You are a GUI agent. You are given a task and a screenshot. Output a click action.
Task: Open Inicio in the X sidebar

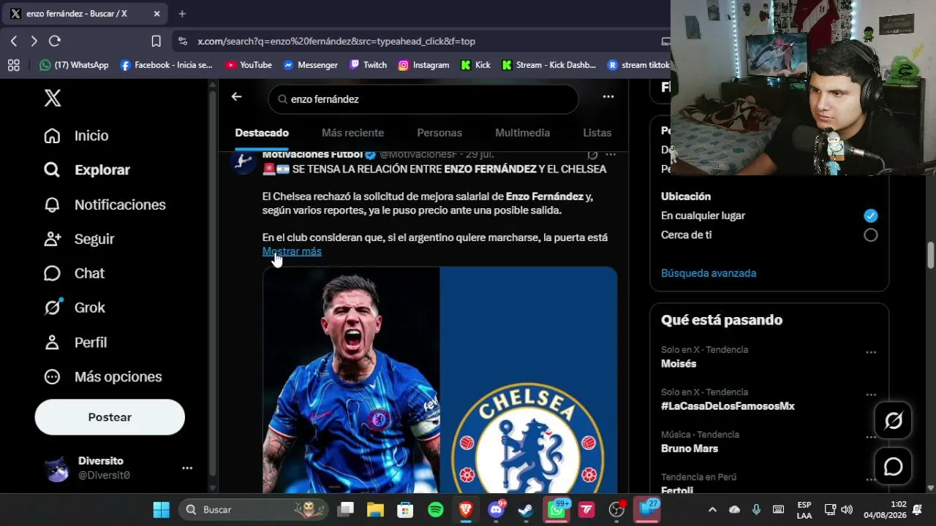(x=76, y=136)
